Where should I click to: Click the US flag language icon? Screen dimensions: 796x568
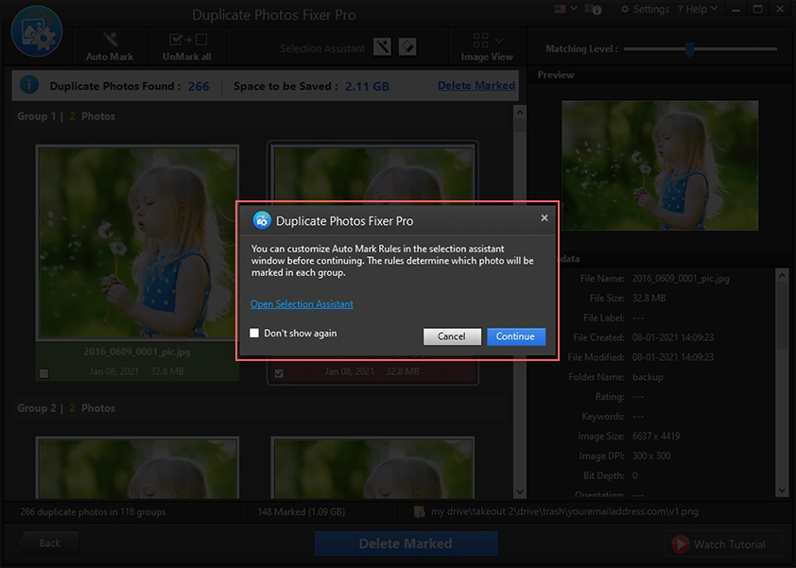[x=560, y=9]
